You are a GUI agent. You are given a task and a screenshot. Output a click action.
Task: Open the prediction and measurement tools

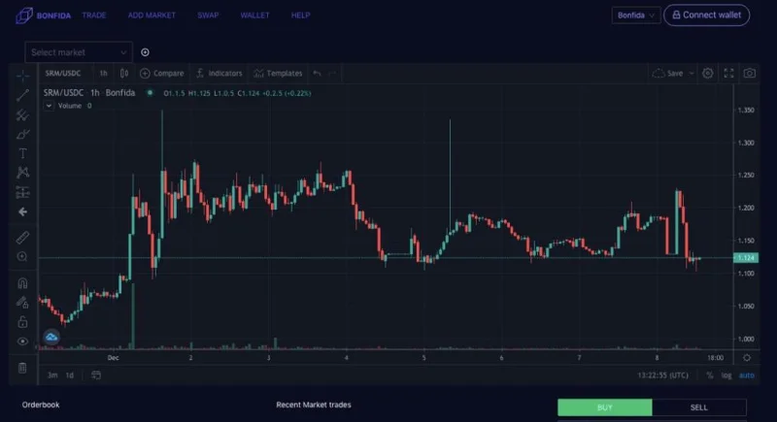22,192
